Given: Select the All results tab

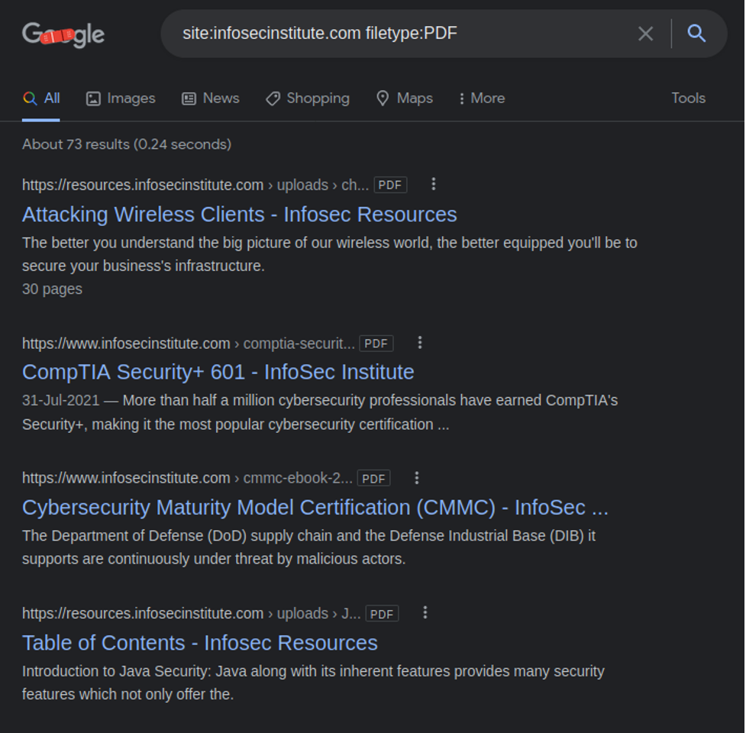Looking at the screenshot, I should [x=41, y=98].
